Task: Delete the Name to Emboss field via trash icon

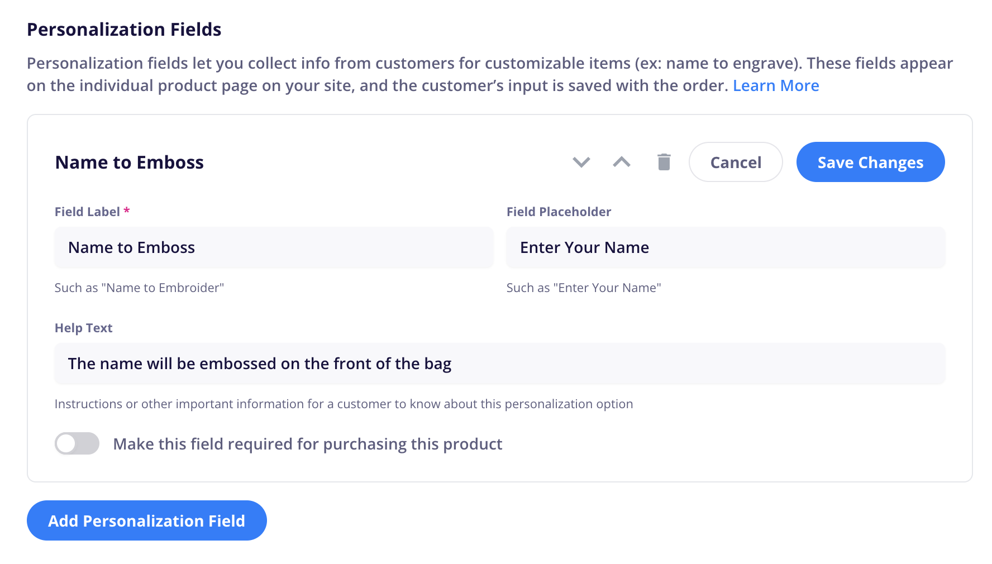Action: pos(664,162)
